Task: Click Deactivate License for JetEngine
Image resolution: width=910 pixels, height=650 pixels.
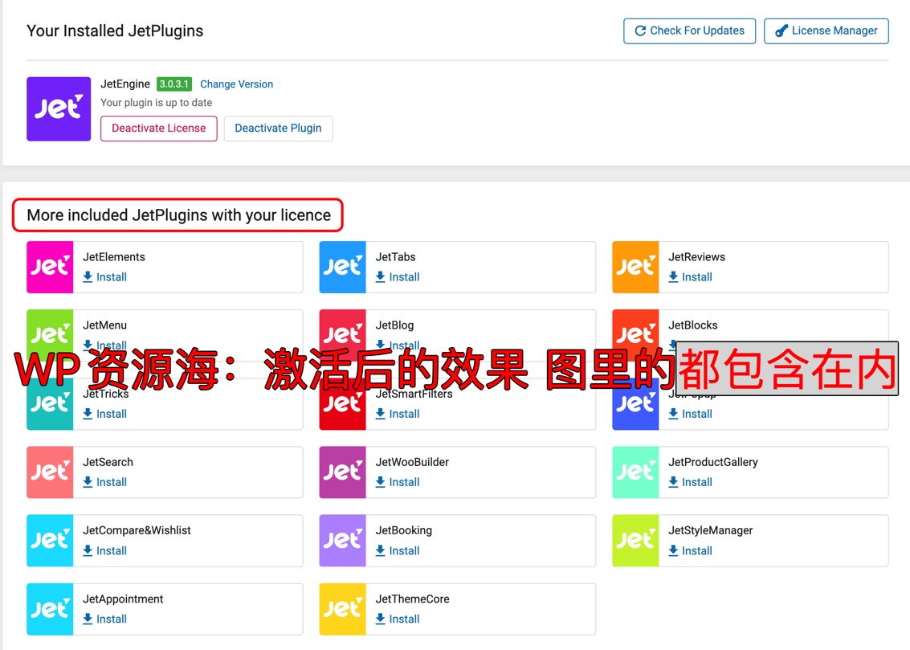Action: coord(158,129)
